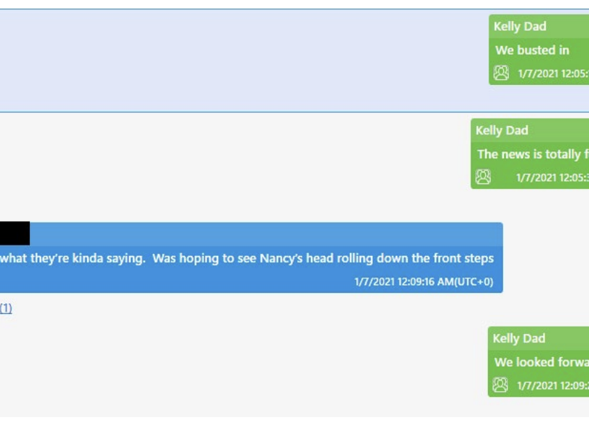Select the "We busted in" message text
This screenshot has height=424, width=589.
[x=533, y=50]
